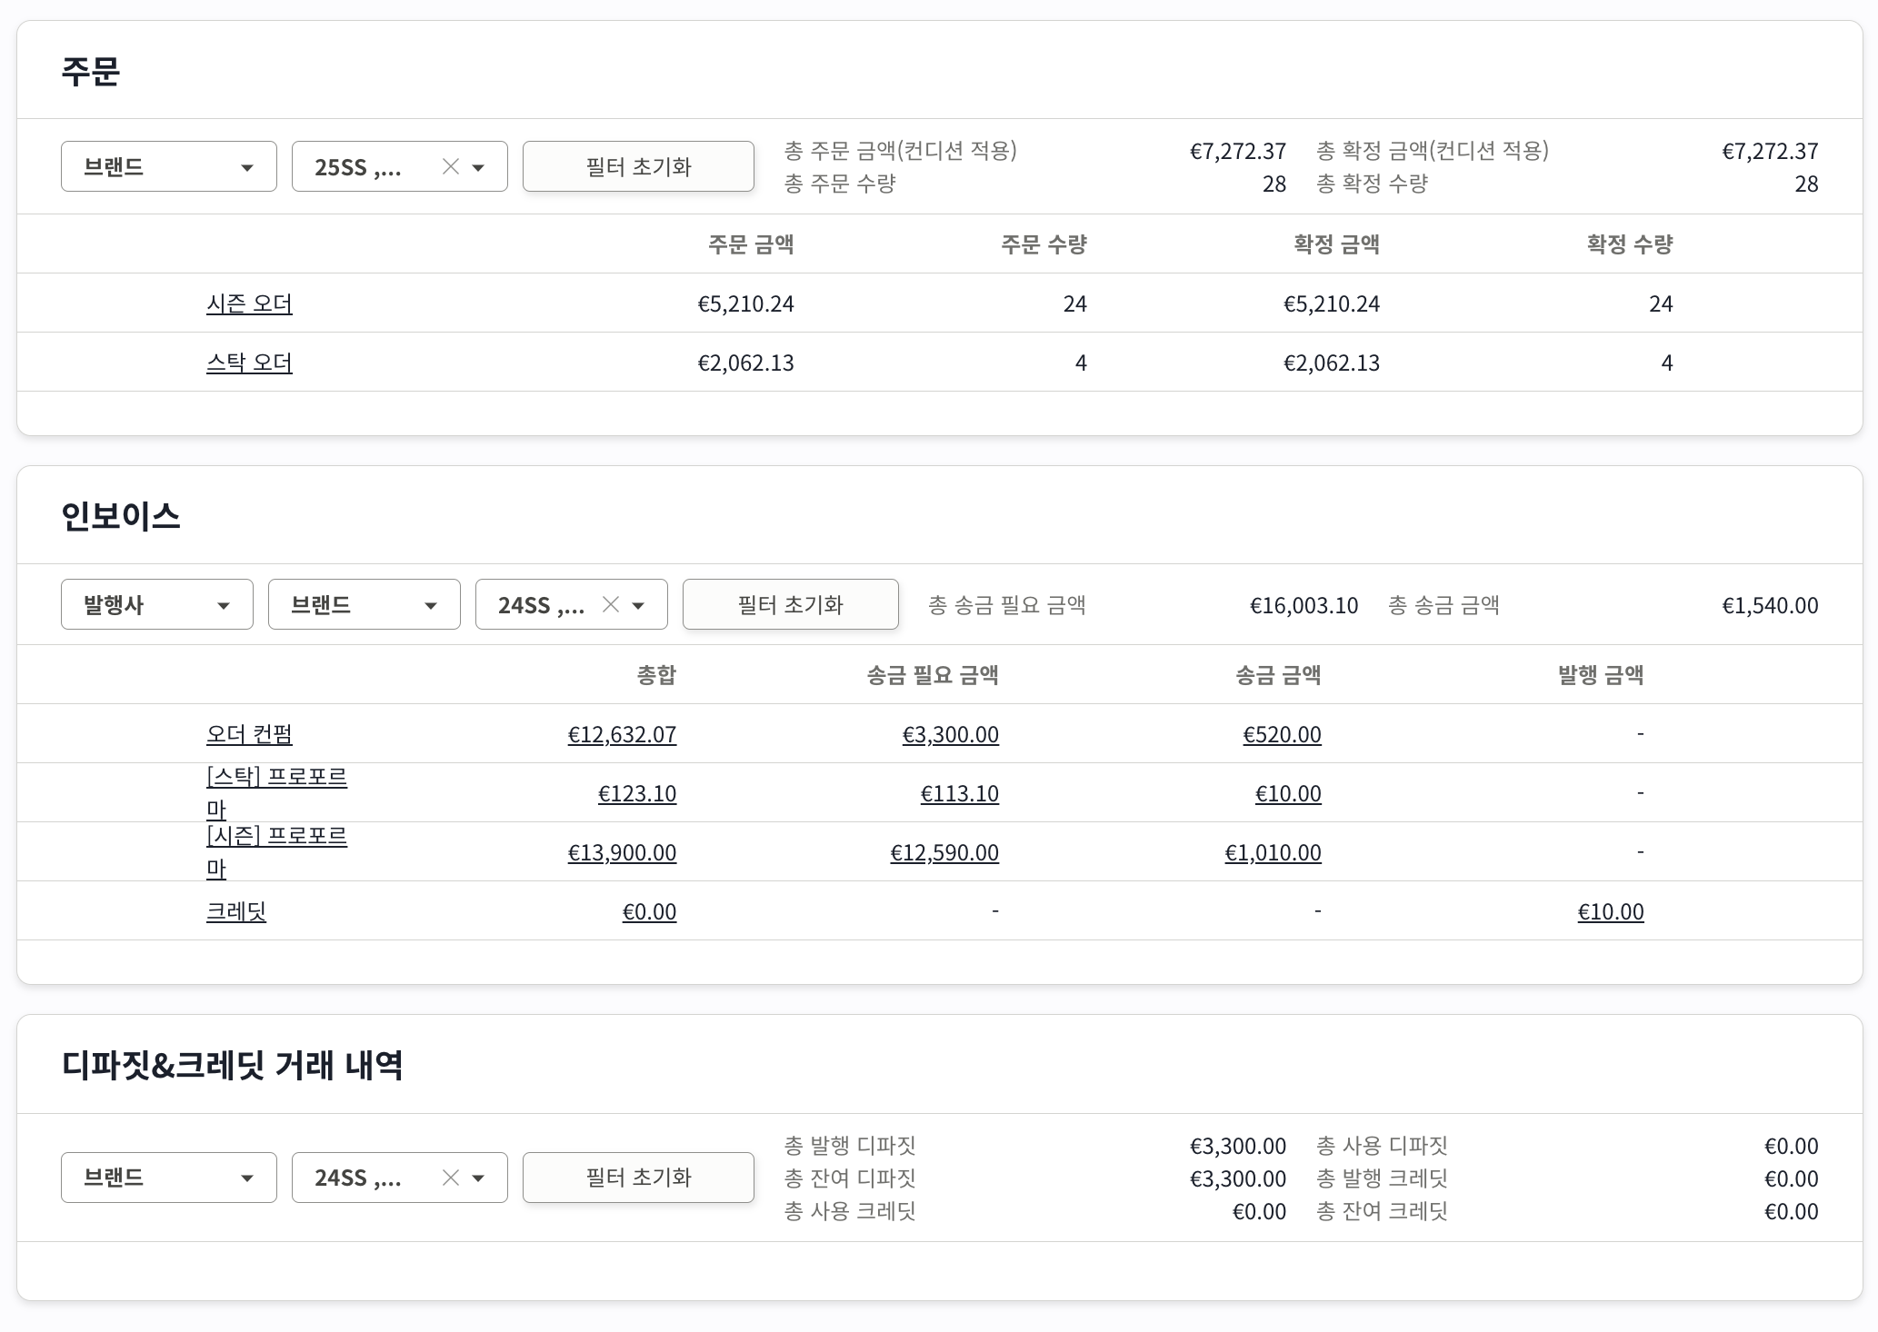Viewport: 1878px width, 1332px height.
Task: Click 필터 초기화 in 주문 section
Action: [638, 166]
